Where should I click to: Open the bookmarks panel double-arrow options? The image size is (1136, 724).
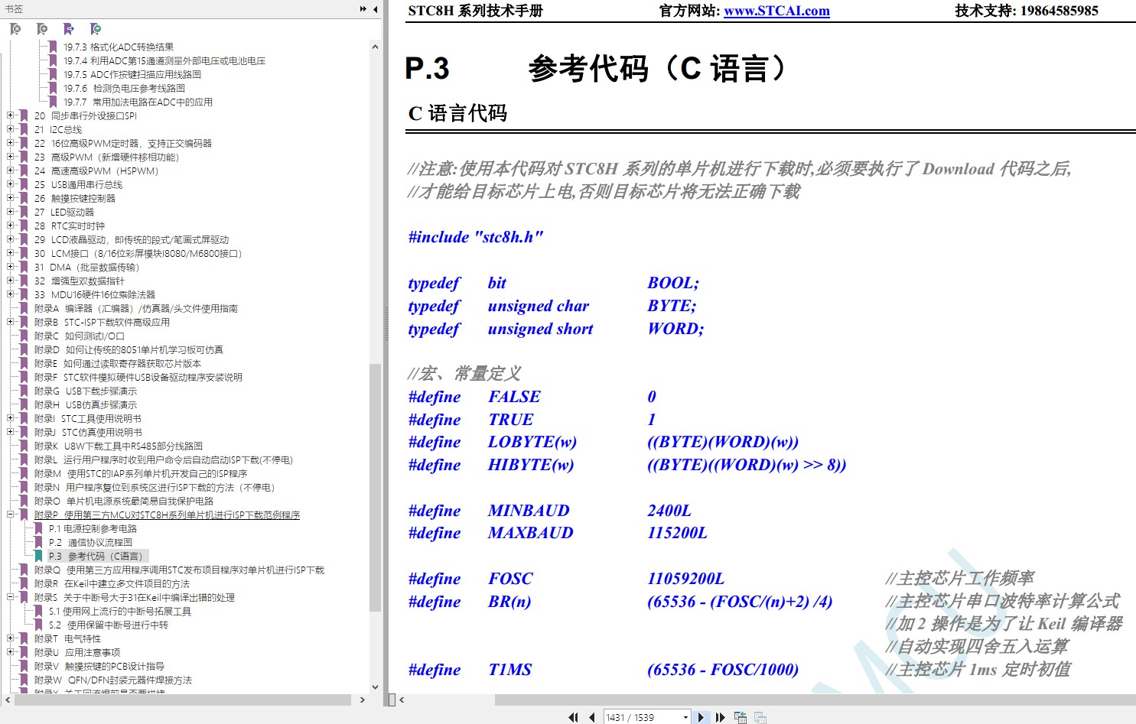[x=363, y=9]
